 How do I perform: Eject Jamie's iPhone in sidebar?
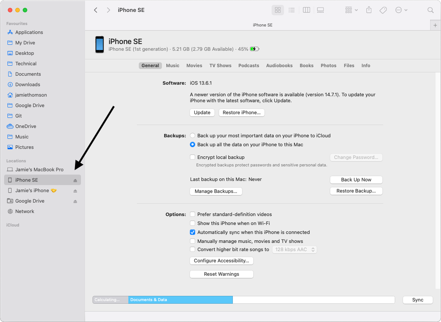(75, 191)
